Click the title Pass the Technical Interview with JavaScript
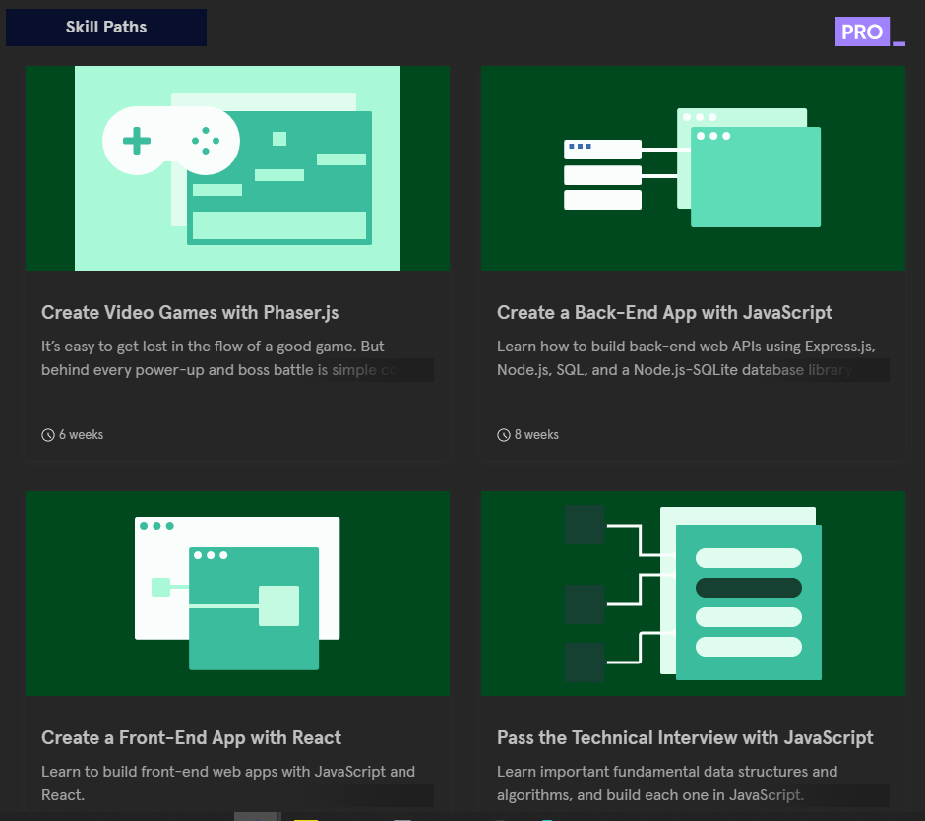Image resolution: width=925 pixels, height=821 pixels. (685, 737)
